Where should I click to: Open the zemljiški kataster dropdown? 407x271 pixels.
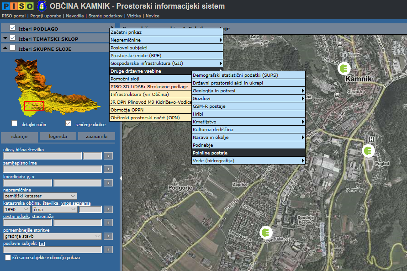pyautogui.click(x=40, y=196)
